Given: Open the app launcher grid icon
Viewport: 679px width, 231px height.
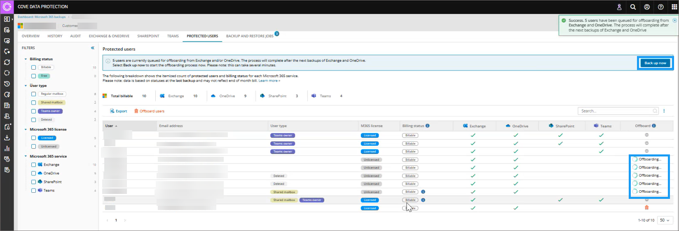Looking at the screenshot, I should [674, 7].
